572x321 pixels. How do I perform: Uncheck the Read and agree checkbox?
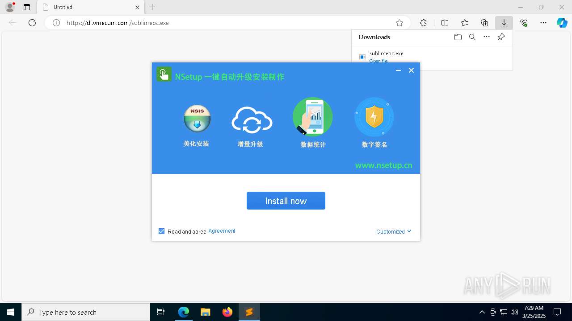(x=162, y=231)
